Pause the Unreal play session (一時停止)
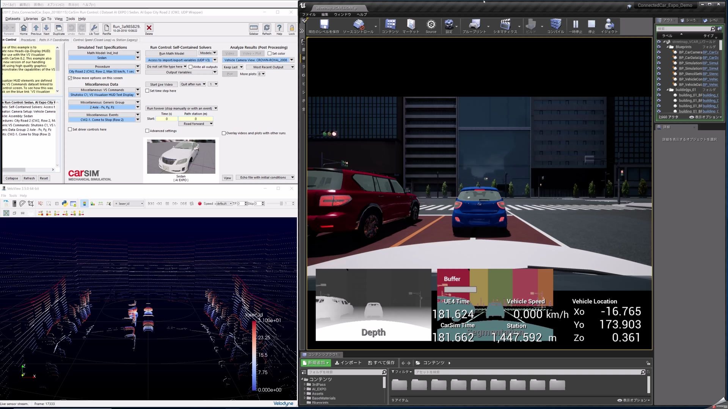The height and width of the screenshot is (409, 728). (576, 25)
